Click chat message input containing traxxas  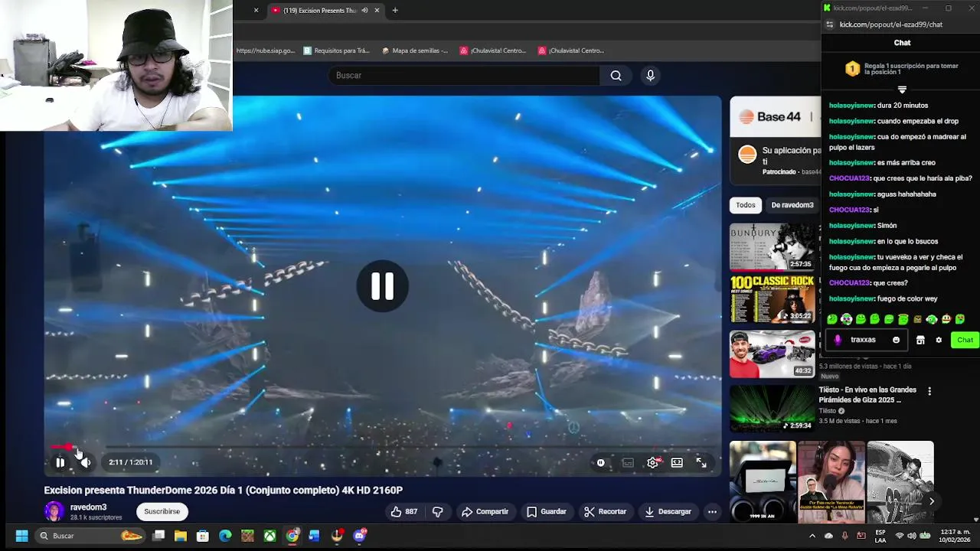pos(865,340)
